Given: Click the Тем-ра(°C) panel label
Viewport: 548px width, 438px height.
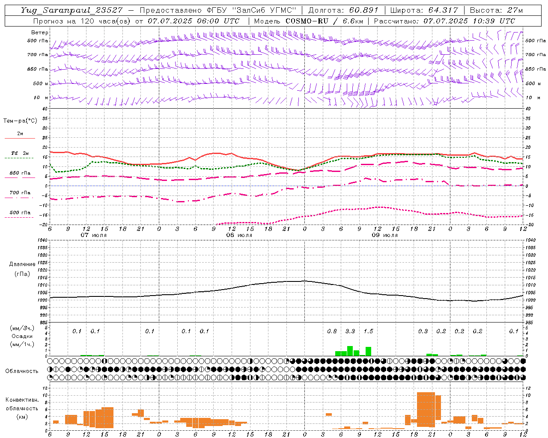Looking at the screenshot, I should point(20,121).
